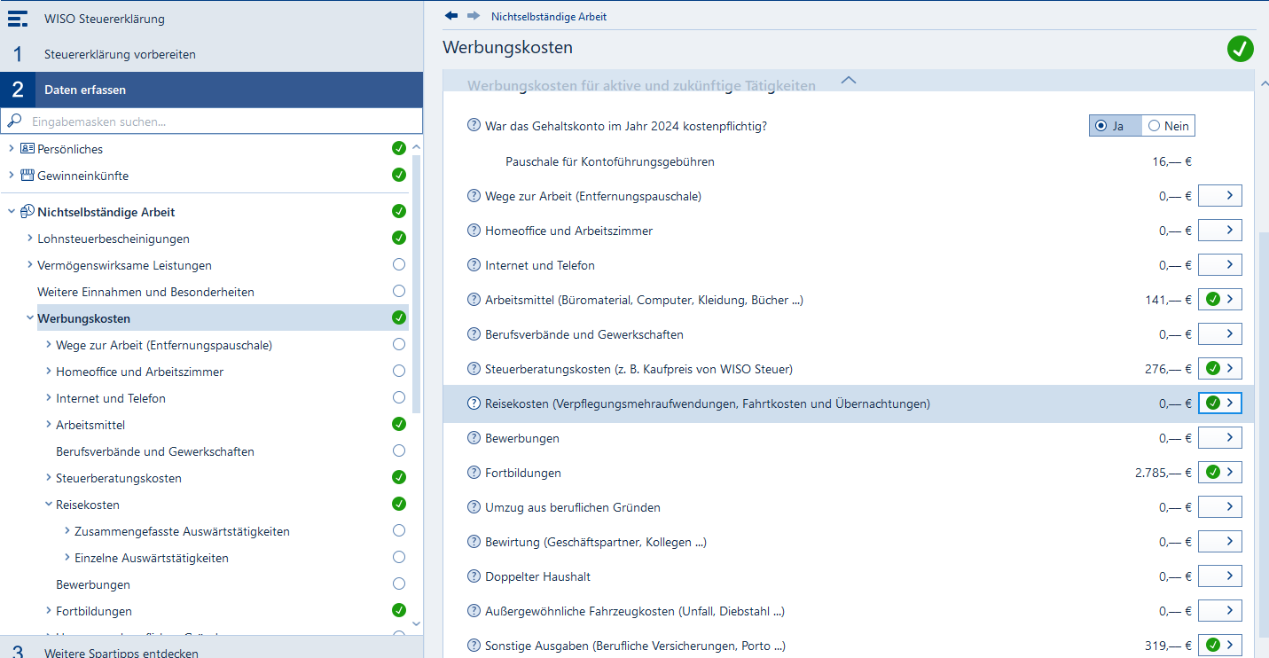Open help icon for Internet und Telefon row

pos(474,265)
